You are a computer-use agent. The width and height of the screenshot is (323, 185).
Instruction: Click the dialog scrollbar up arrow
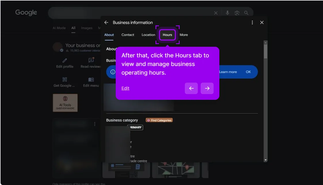click(x=265, y=42)
